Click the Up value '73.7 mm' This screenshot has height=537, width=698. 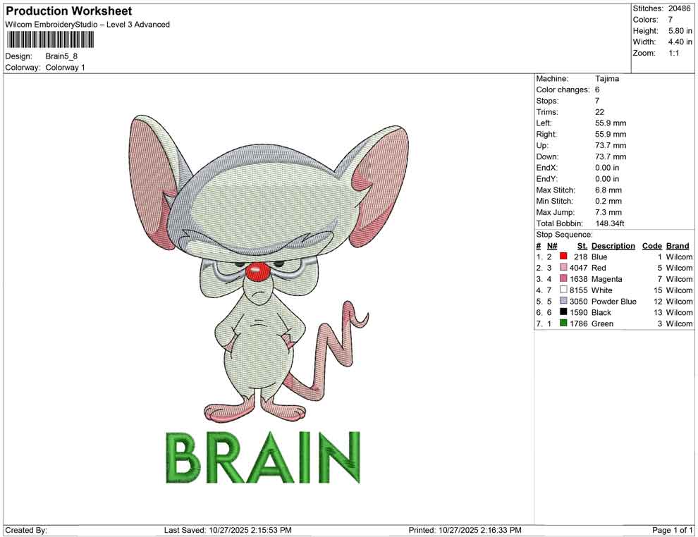point(611,145)
